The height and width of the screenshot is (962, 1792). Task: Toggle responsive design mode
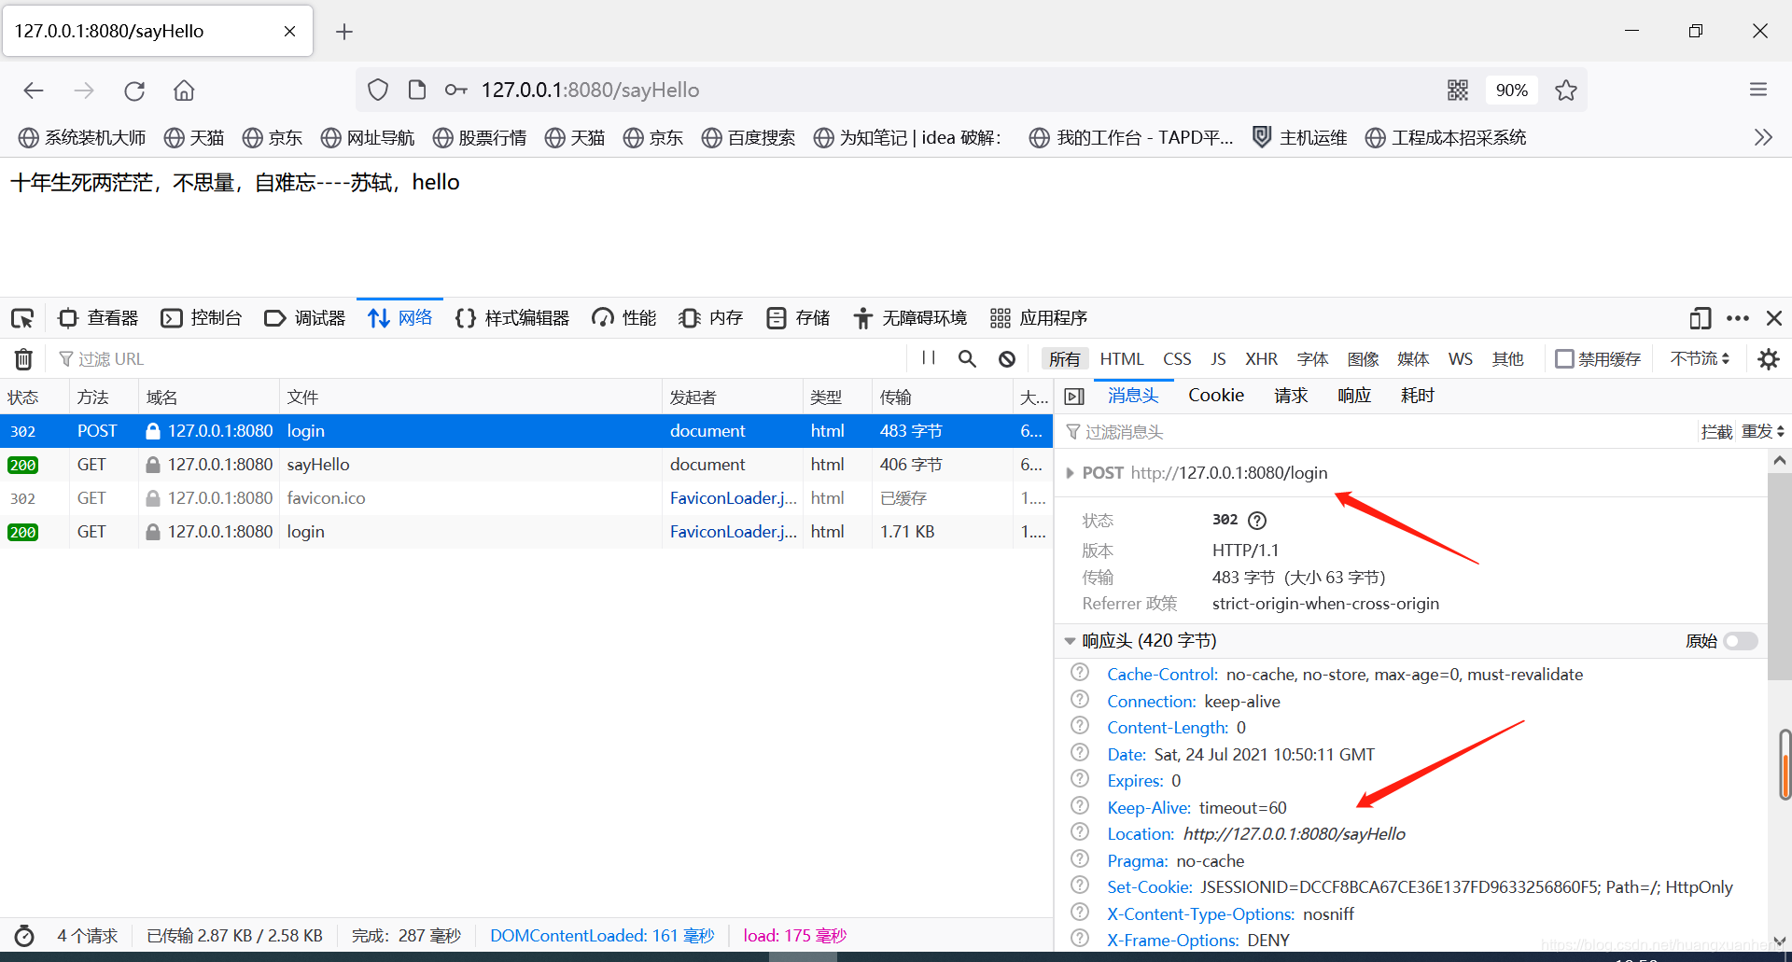pos(1700,318)
